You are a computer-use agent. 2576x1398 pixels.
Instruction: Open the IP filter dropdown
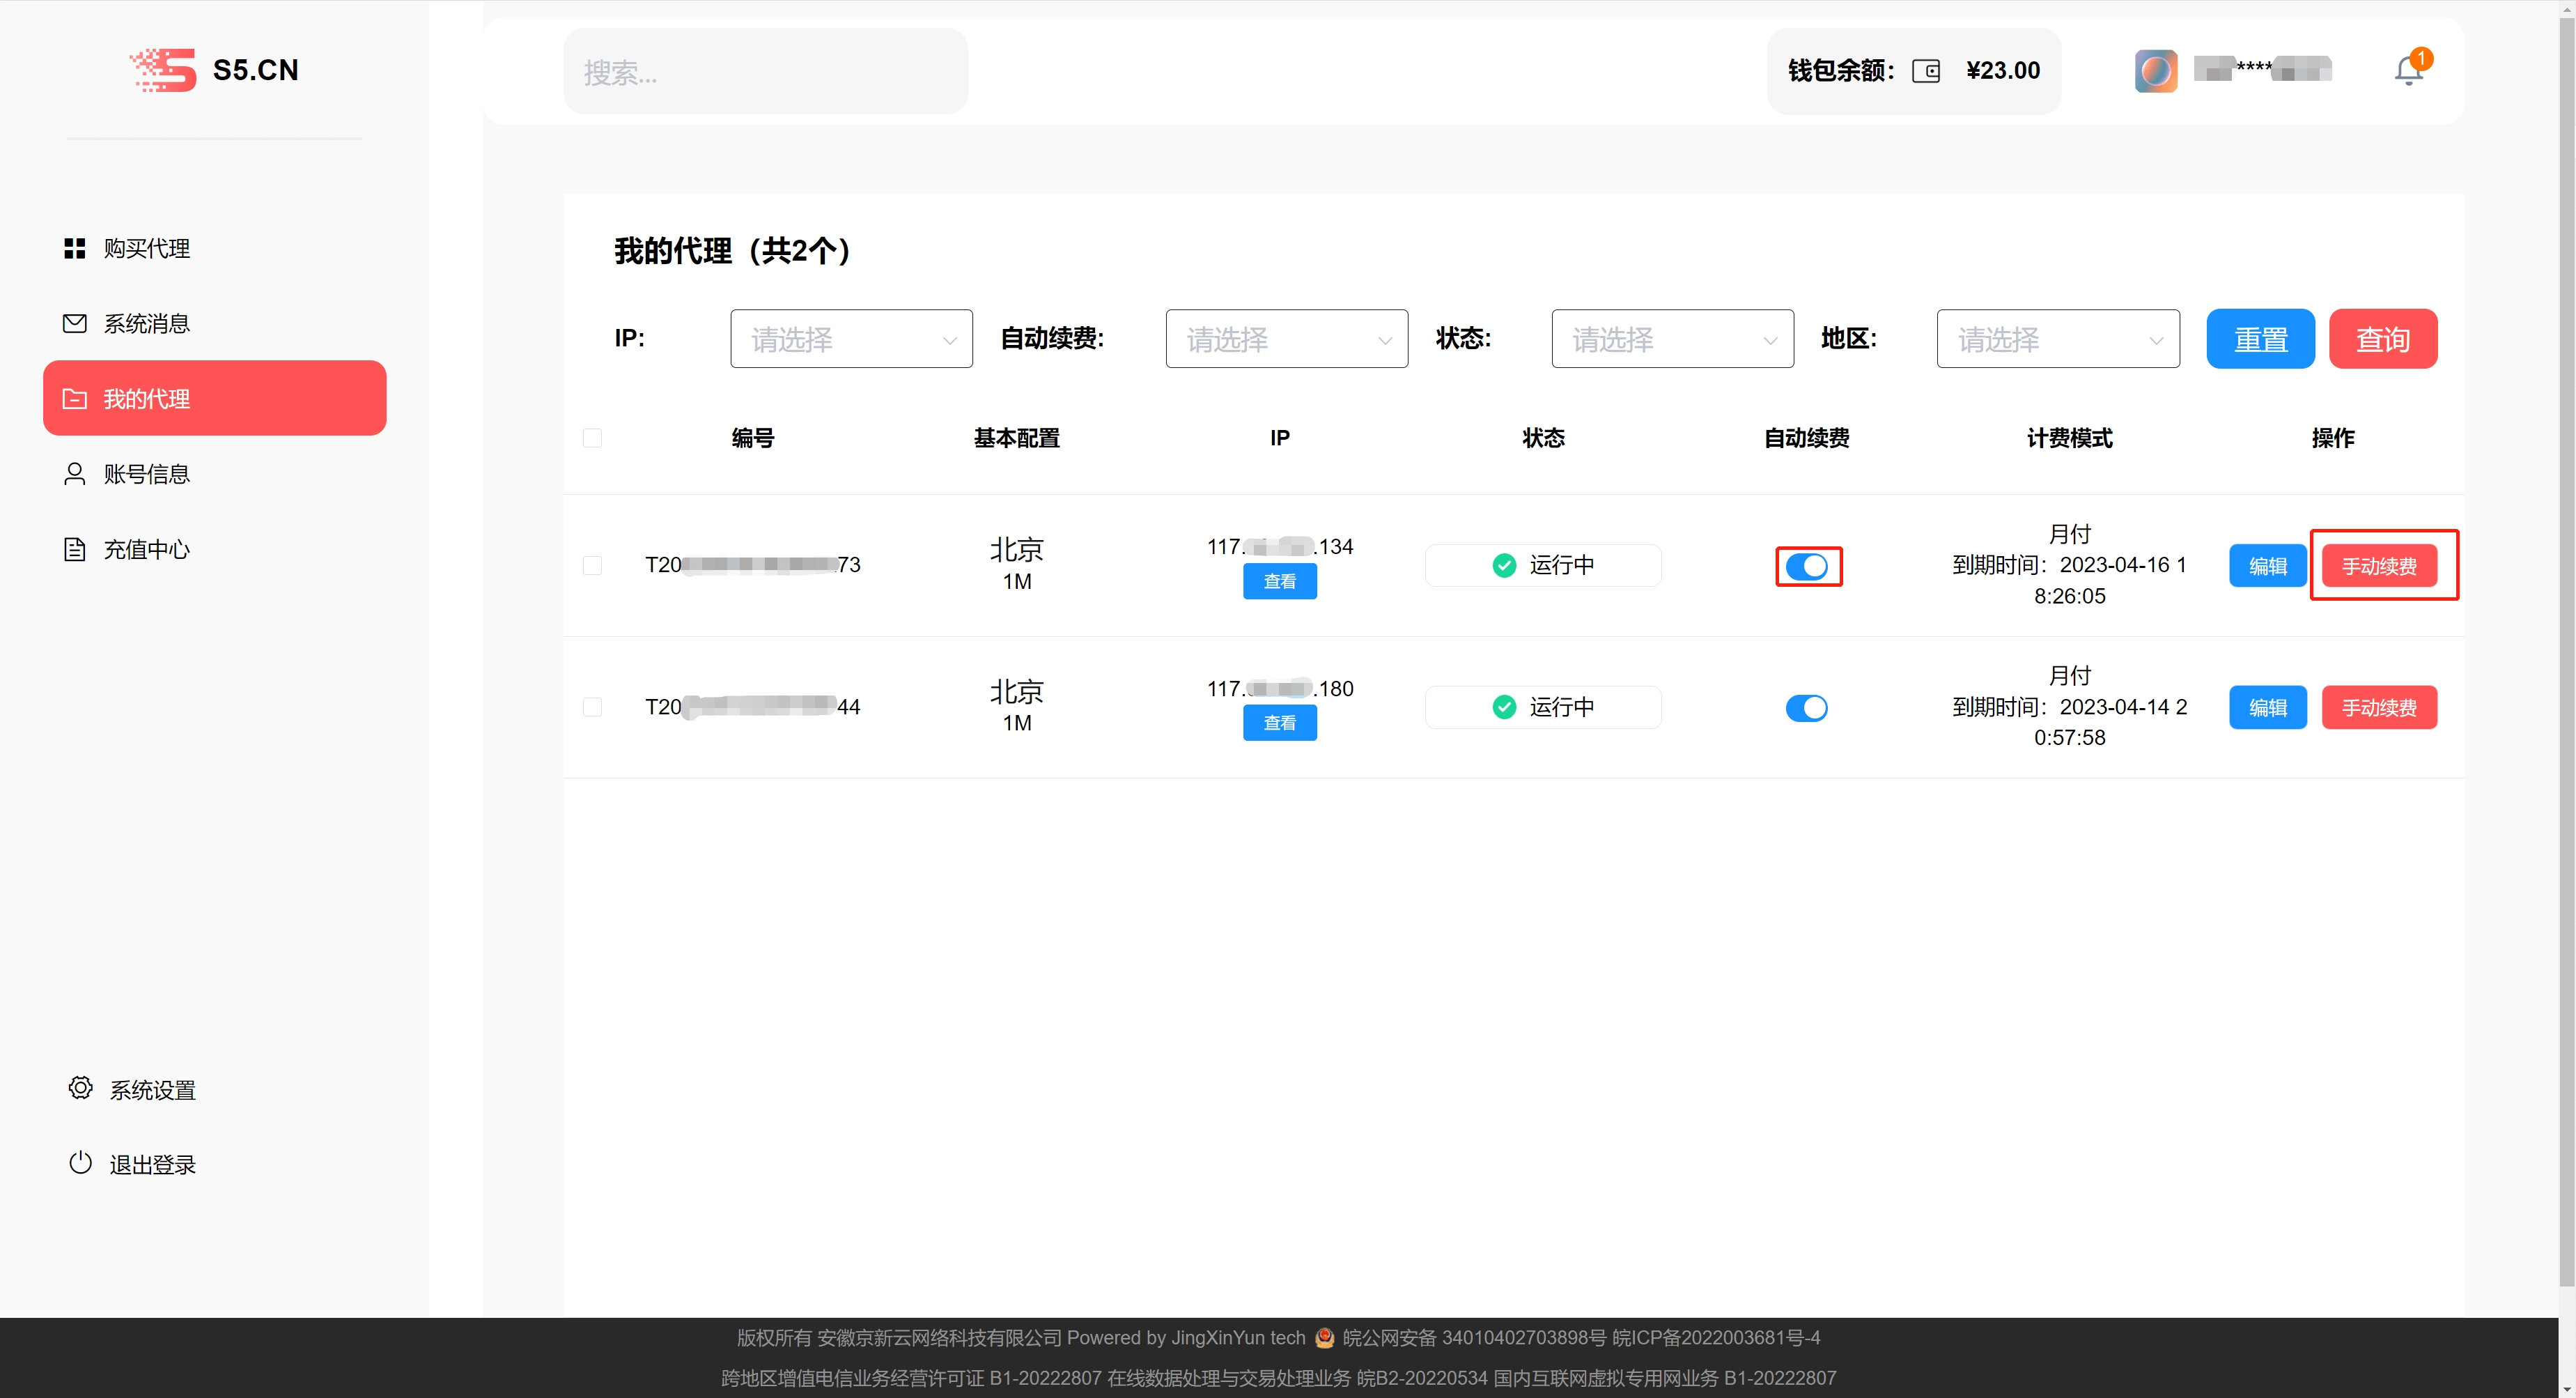pyautogui.click(x=851, y=339)
